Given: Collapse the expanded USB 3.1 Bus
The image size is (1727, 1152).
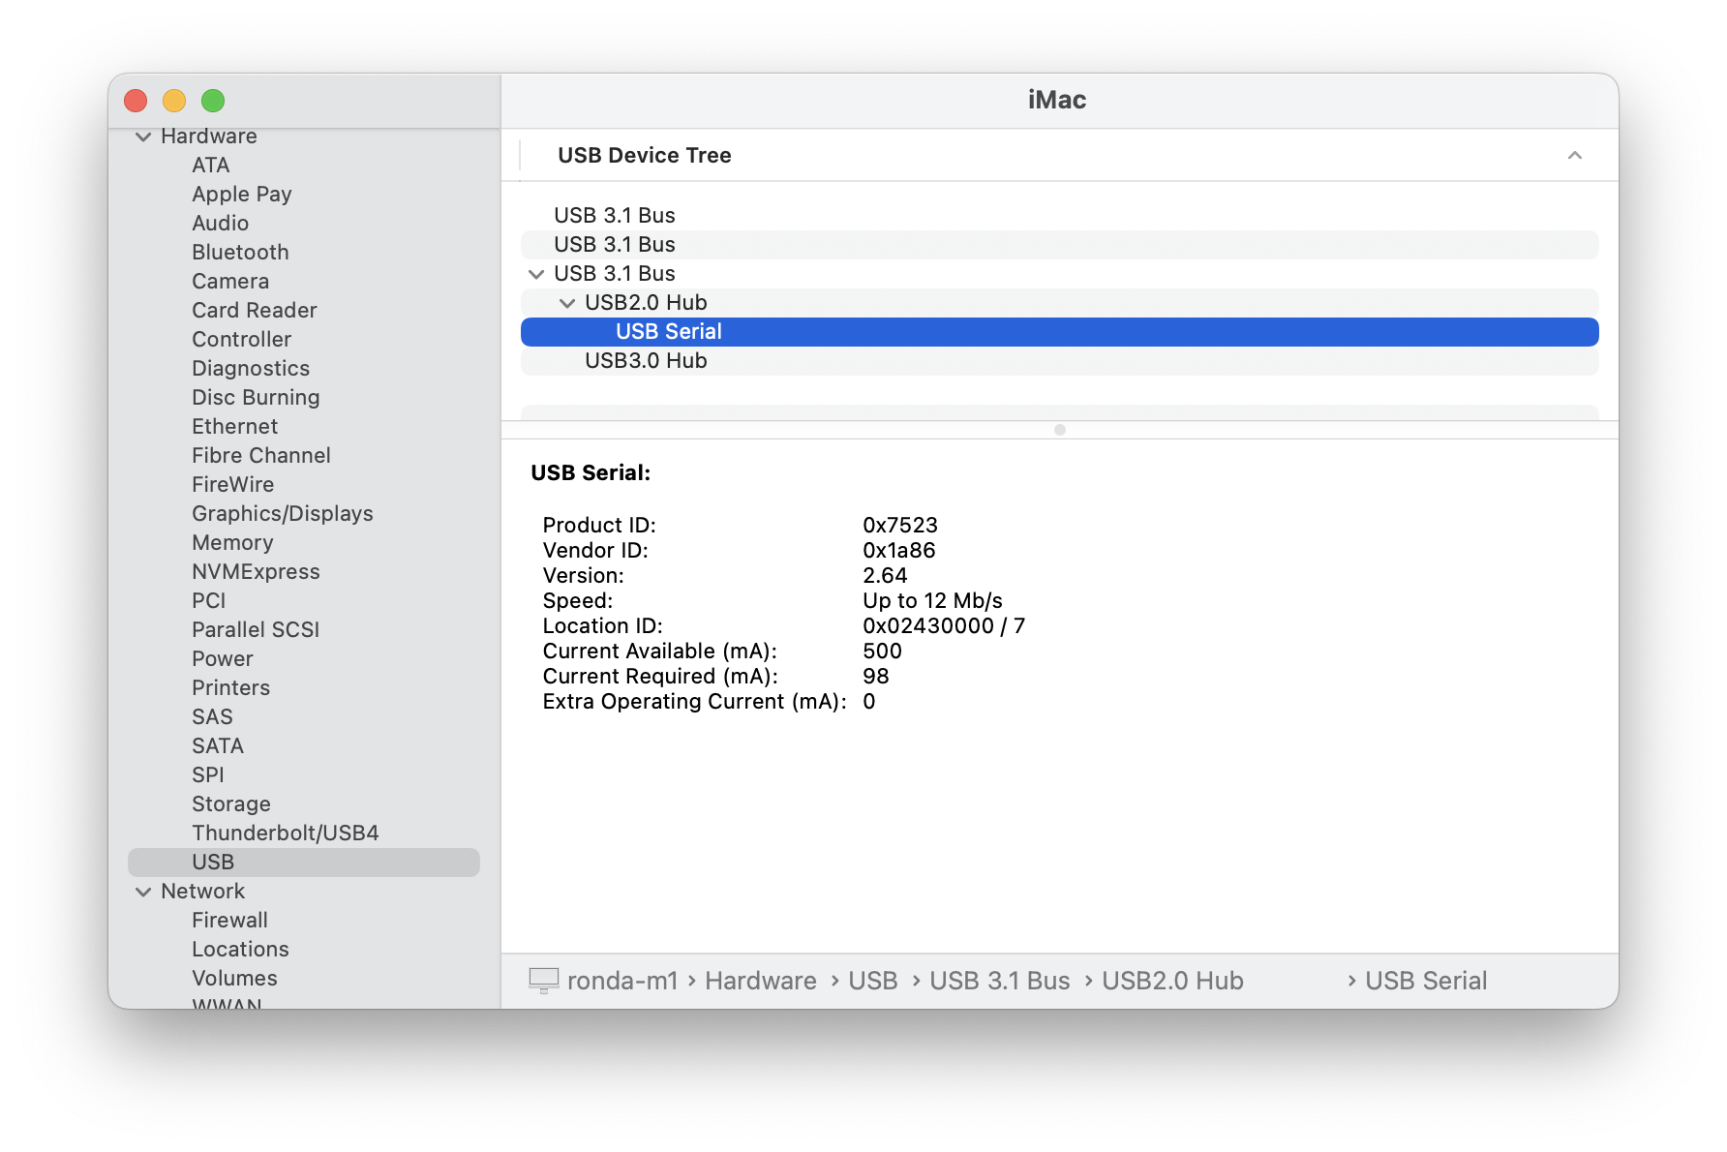Looking at the screenshot, I should pos(536,274).
